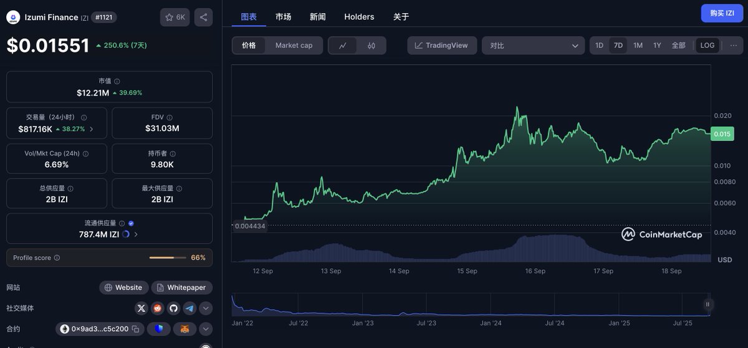Screen dimensions: 748x348
Task: Show Market cap chart
Action: tap(294, 46)
